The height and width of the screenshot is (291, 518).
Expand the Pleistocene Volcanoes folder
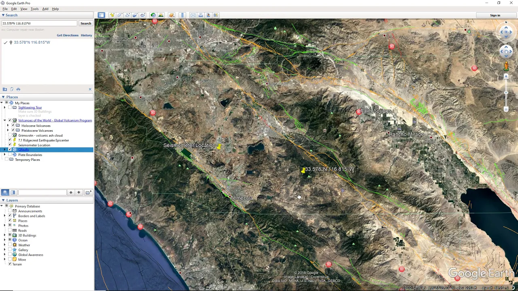click(x=8, y=131)
